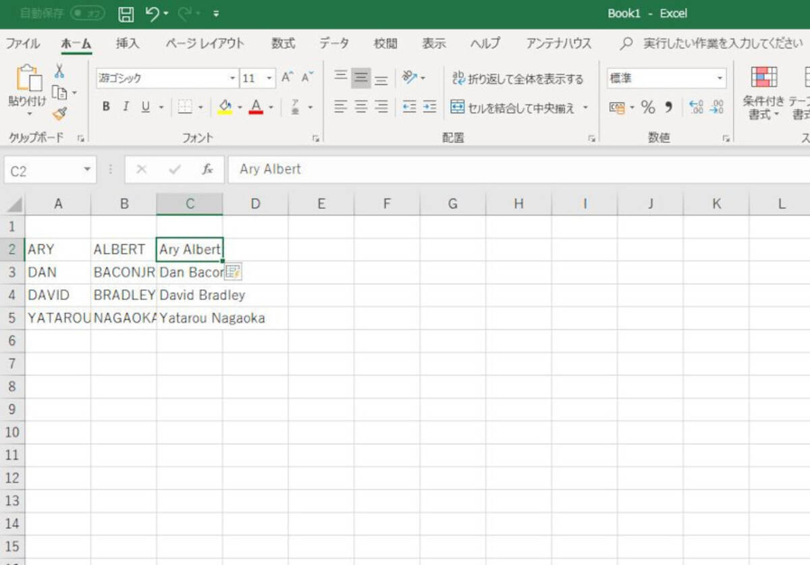
Task: Click the increase font size icon
Action: pos(288,78)
